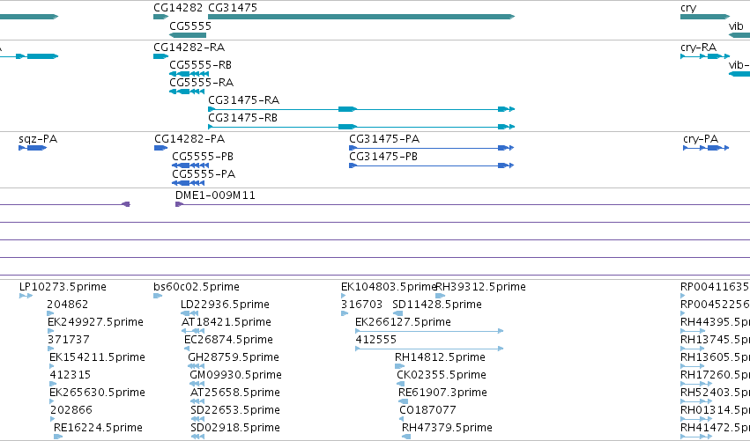Screen dimensions: 750x441
Task: Click protein CG14282-PA label
Action: pyautogui.click(x=189, y=139)
